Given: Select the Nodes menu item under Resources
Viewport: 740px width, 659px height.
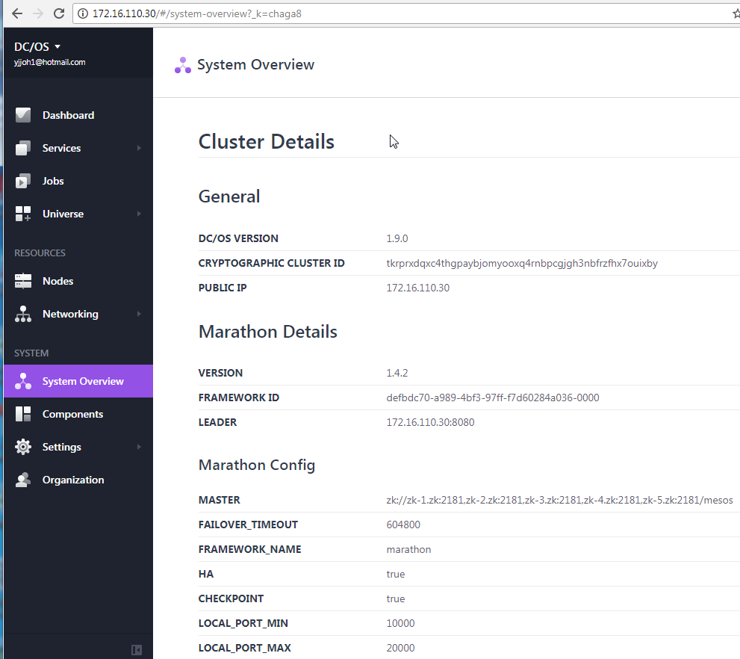Looking at the screenshot, I should click(x=58, y=281).
